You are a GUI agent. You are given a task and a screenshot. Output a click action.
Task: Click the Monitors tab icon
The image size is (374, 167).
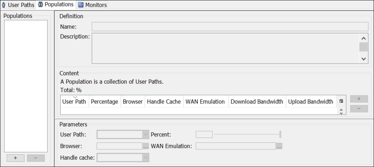pyautogui.click(x=81, y=5)
